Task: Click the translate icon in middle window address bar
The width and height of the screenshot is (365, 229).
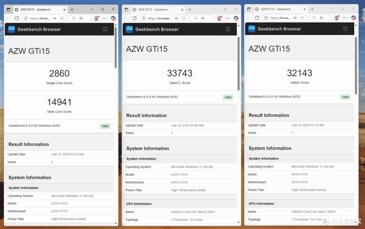Action: pos(176,18)
